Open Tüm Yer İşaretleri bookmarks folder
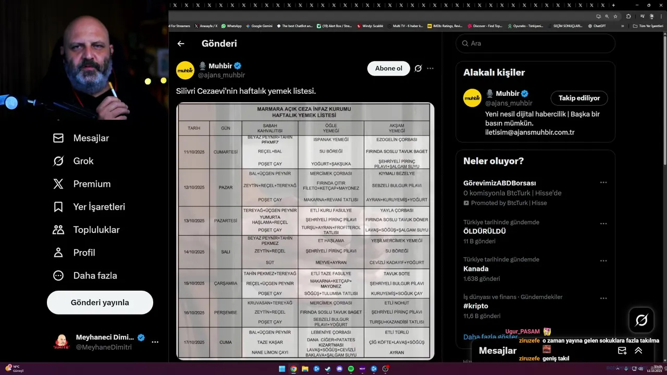 648,26
